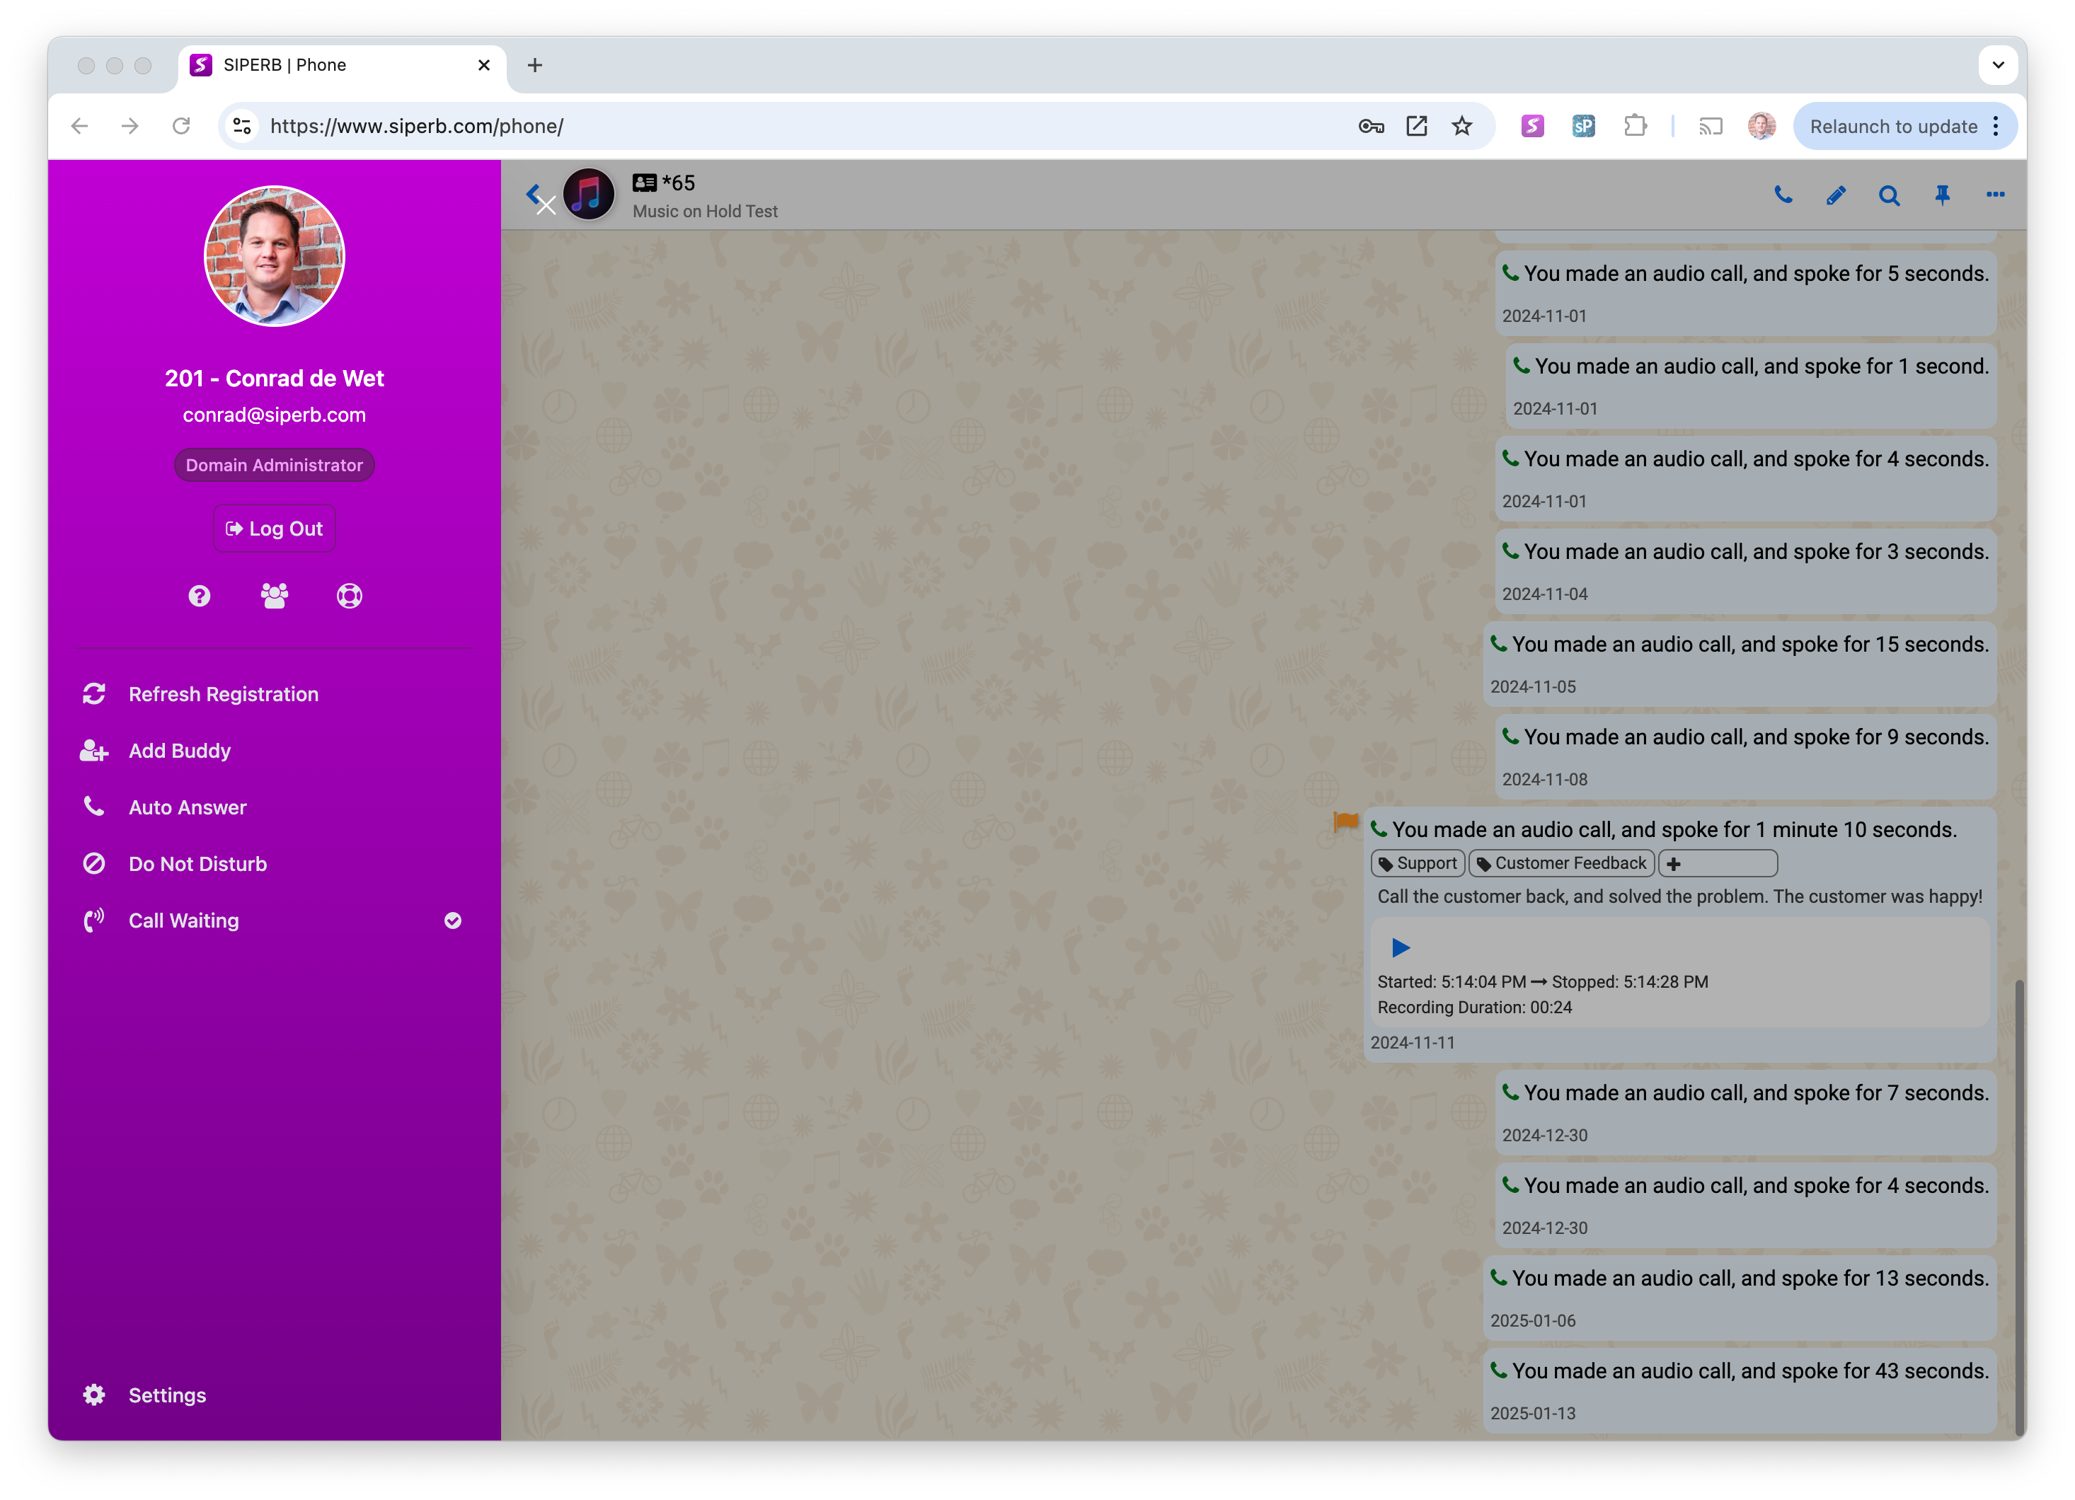Screen dimensions: 2075x1500
Task: Click the 3 seconds audio call entry
Action: tap(1746, 571)
